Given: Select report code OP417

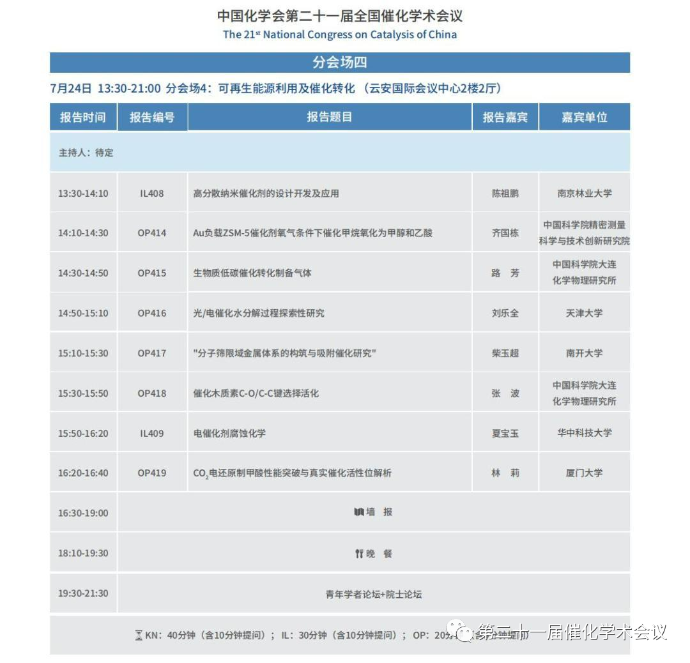Looking at the screenshot, I should tap(152, 353).
